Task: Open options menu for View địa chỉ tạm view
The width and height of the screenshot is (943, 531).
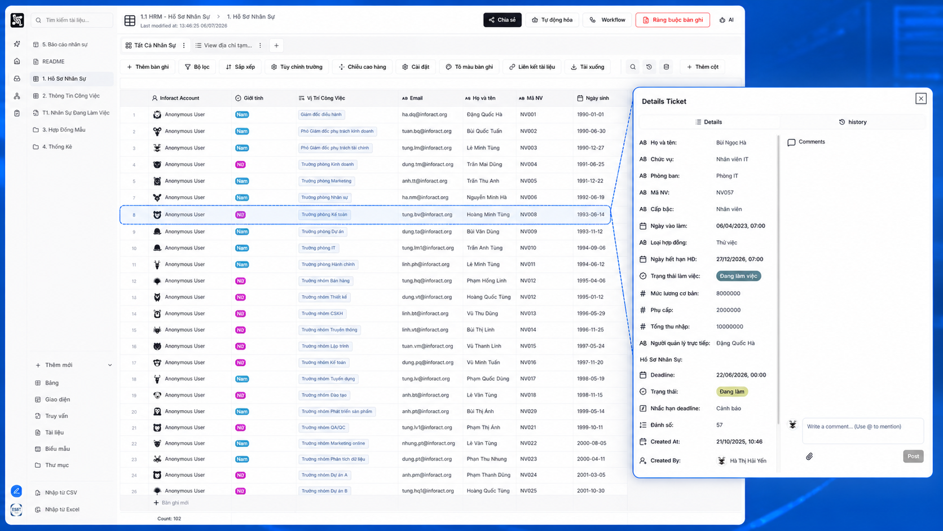Action: [260, 45]
